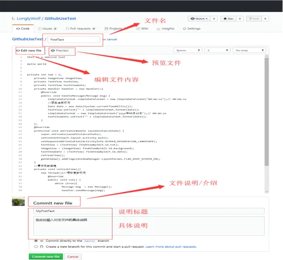Click the repository book icon beside LonglyWolf
This screenshot has height=260, width=283.
tap(13, 18)
